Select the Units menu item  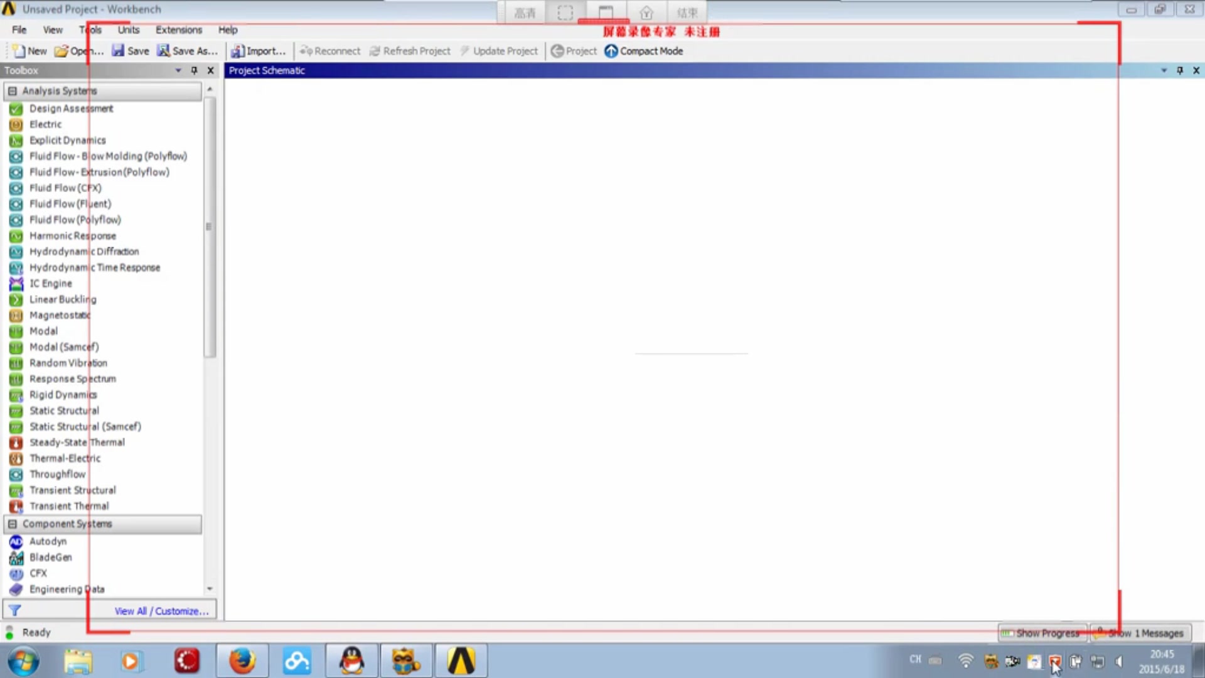[127, 30]
